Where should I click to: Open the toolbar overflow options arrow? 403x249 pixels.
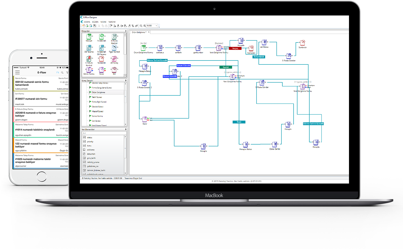[159, 26]
